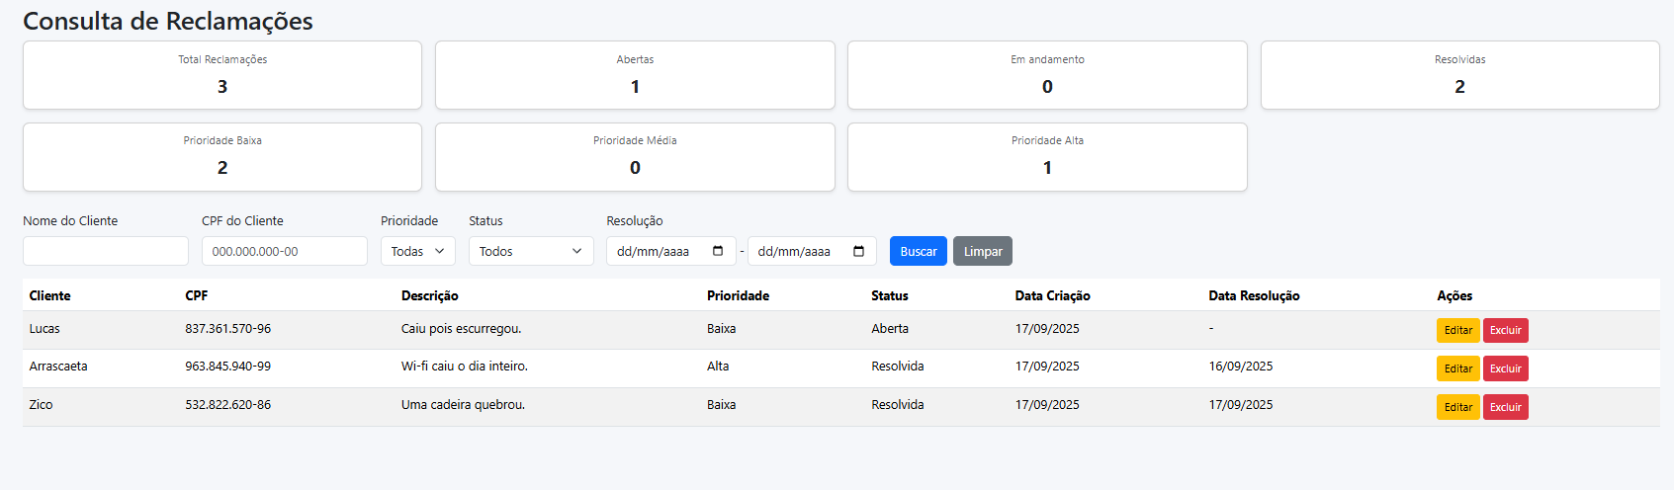This screenshot has width=1674, height=490.
Task: Click CPF 532.822.620-86
Action: [x=228, y=405]
